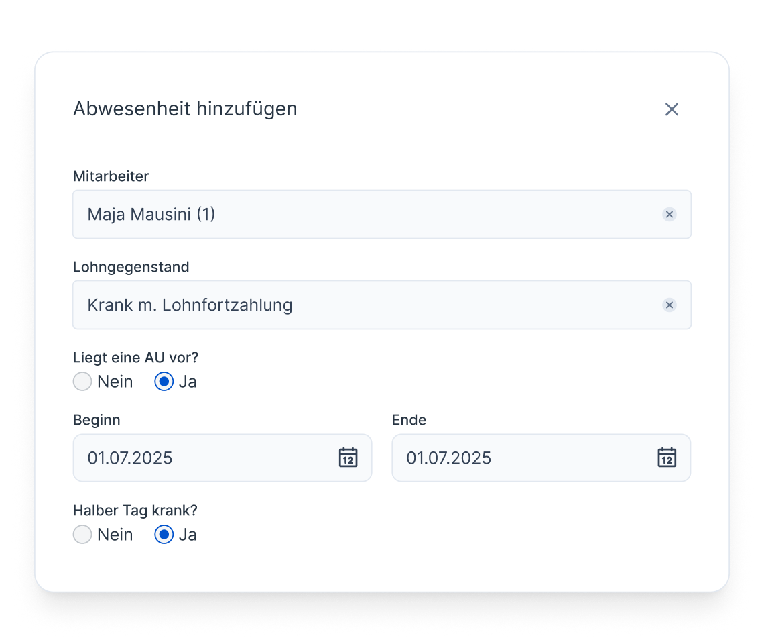Screen dimensions: 764x644
Task: Remove the Lohngegenstand Krank m. Lohnfortzahlung
Action: pos(669,305)
